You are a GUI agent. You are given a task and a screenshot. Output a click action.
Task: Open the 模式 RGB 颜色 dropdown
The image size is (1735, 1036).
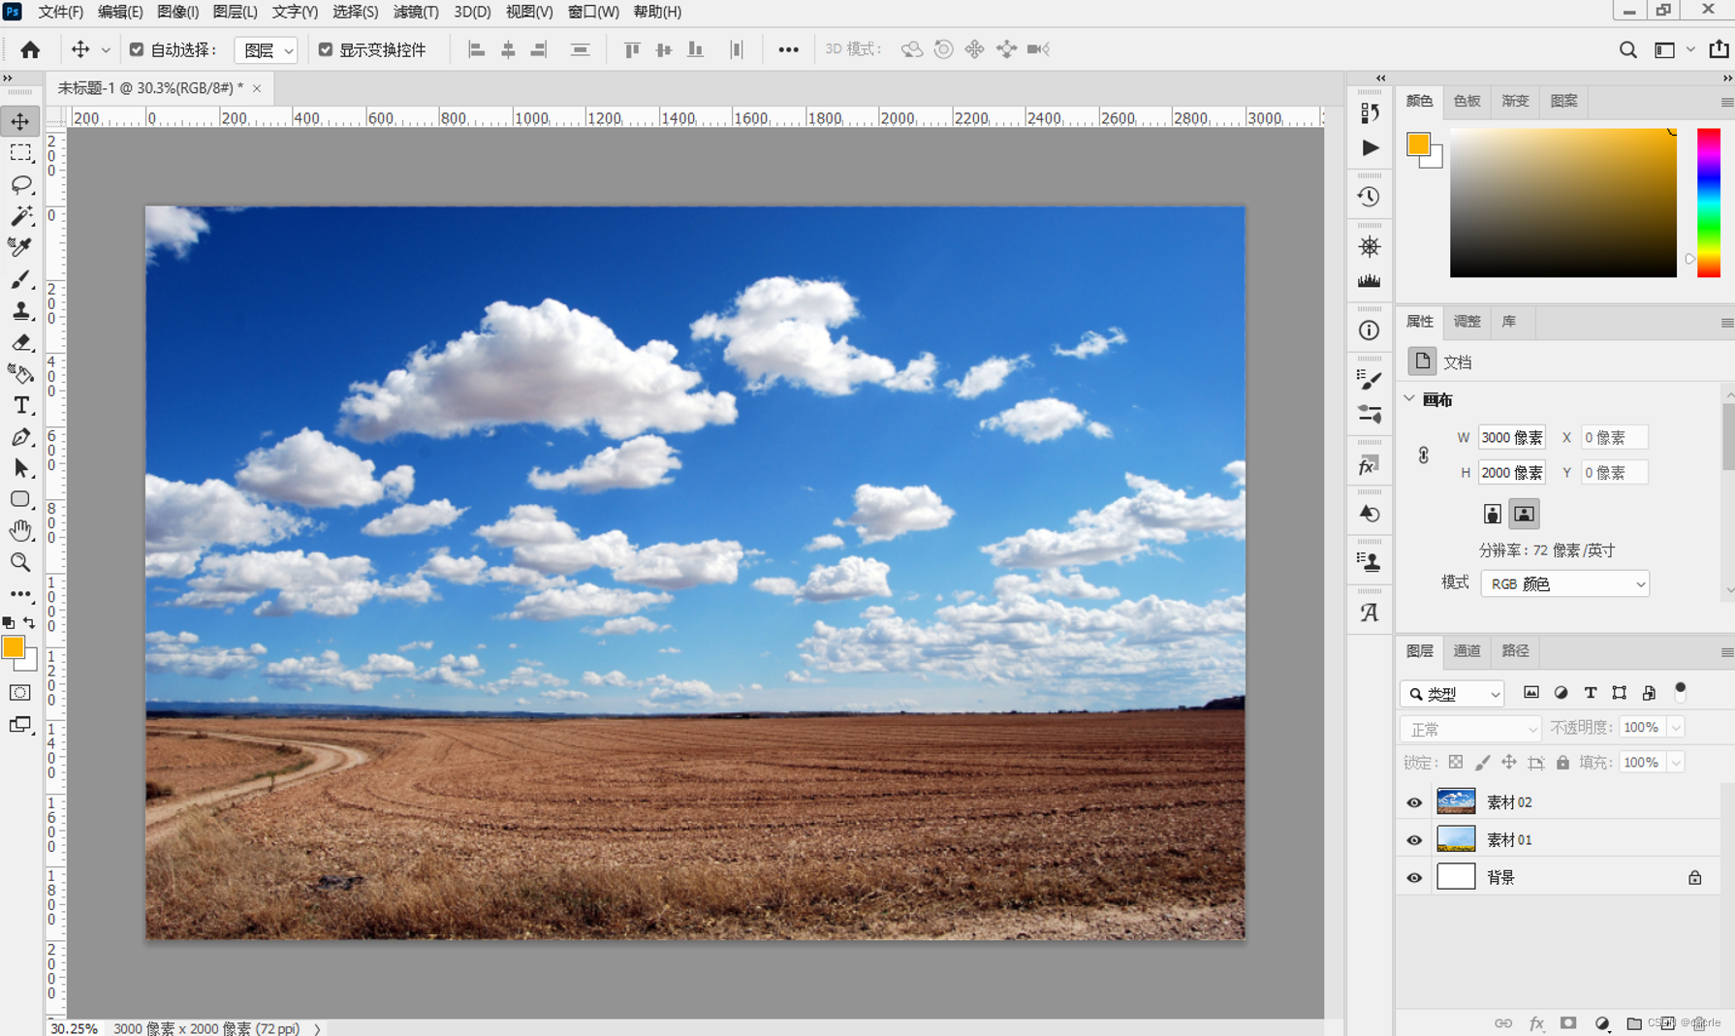pyautogui.click(x=1564, y=583)
